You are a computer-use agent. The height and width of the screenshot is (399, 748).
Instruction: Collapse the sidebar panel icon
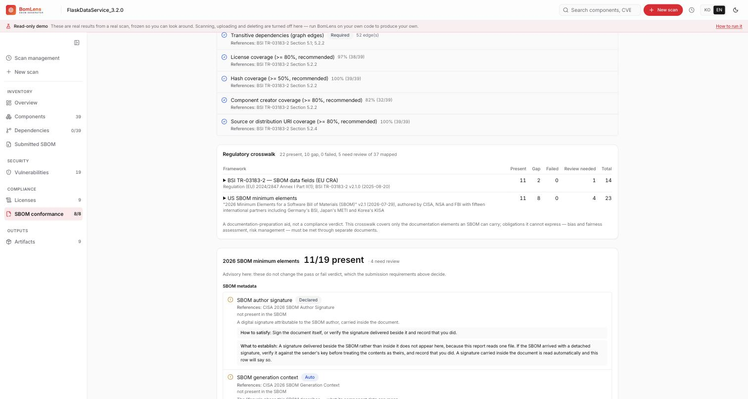[77, 43]
